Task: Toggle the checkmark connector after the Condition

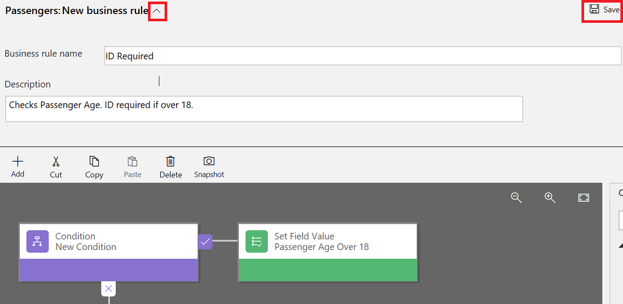Action: click(x=205, y=241)
